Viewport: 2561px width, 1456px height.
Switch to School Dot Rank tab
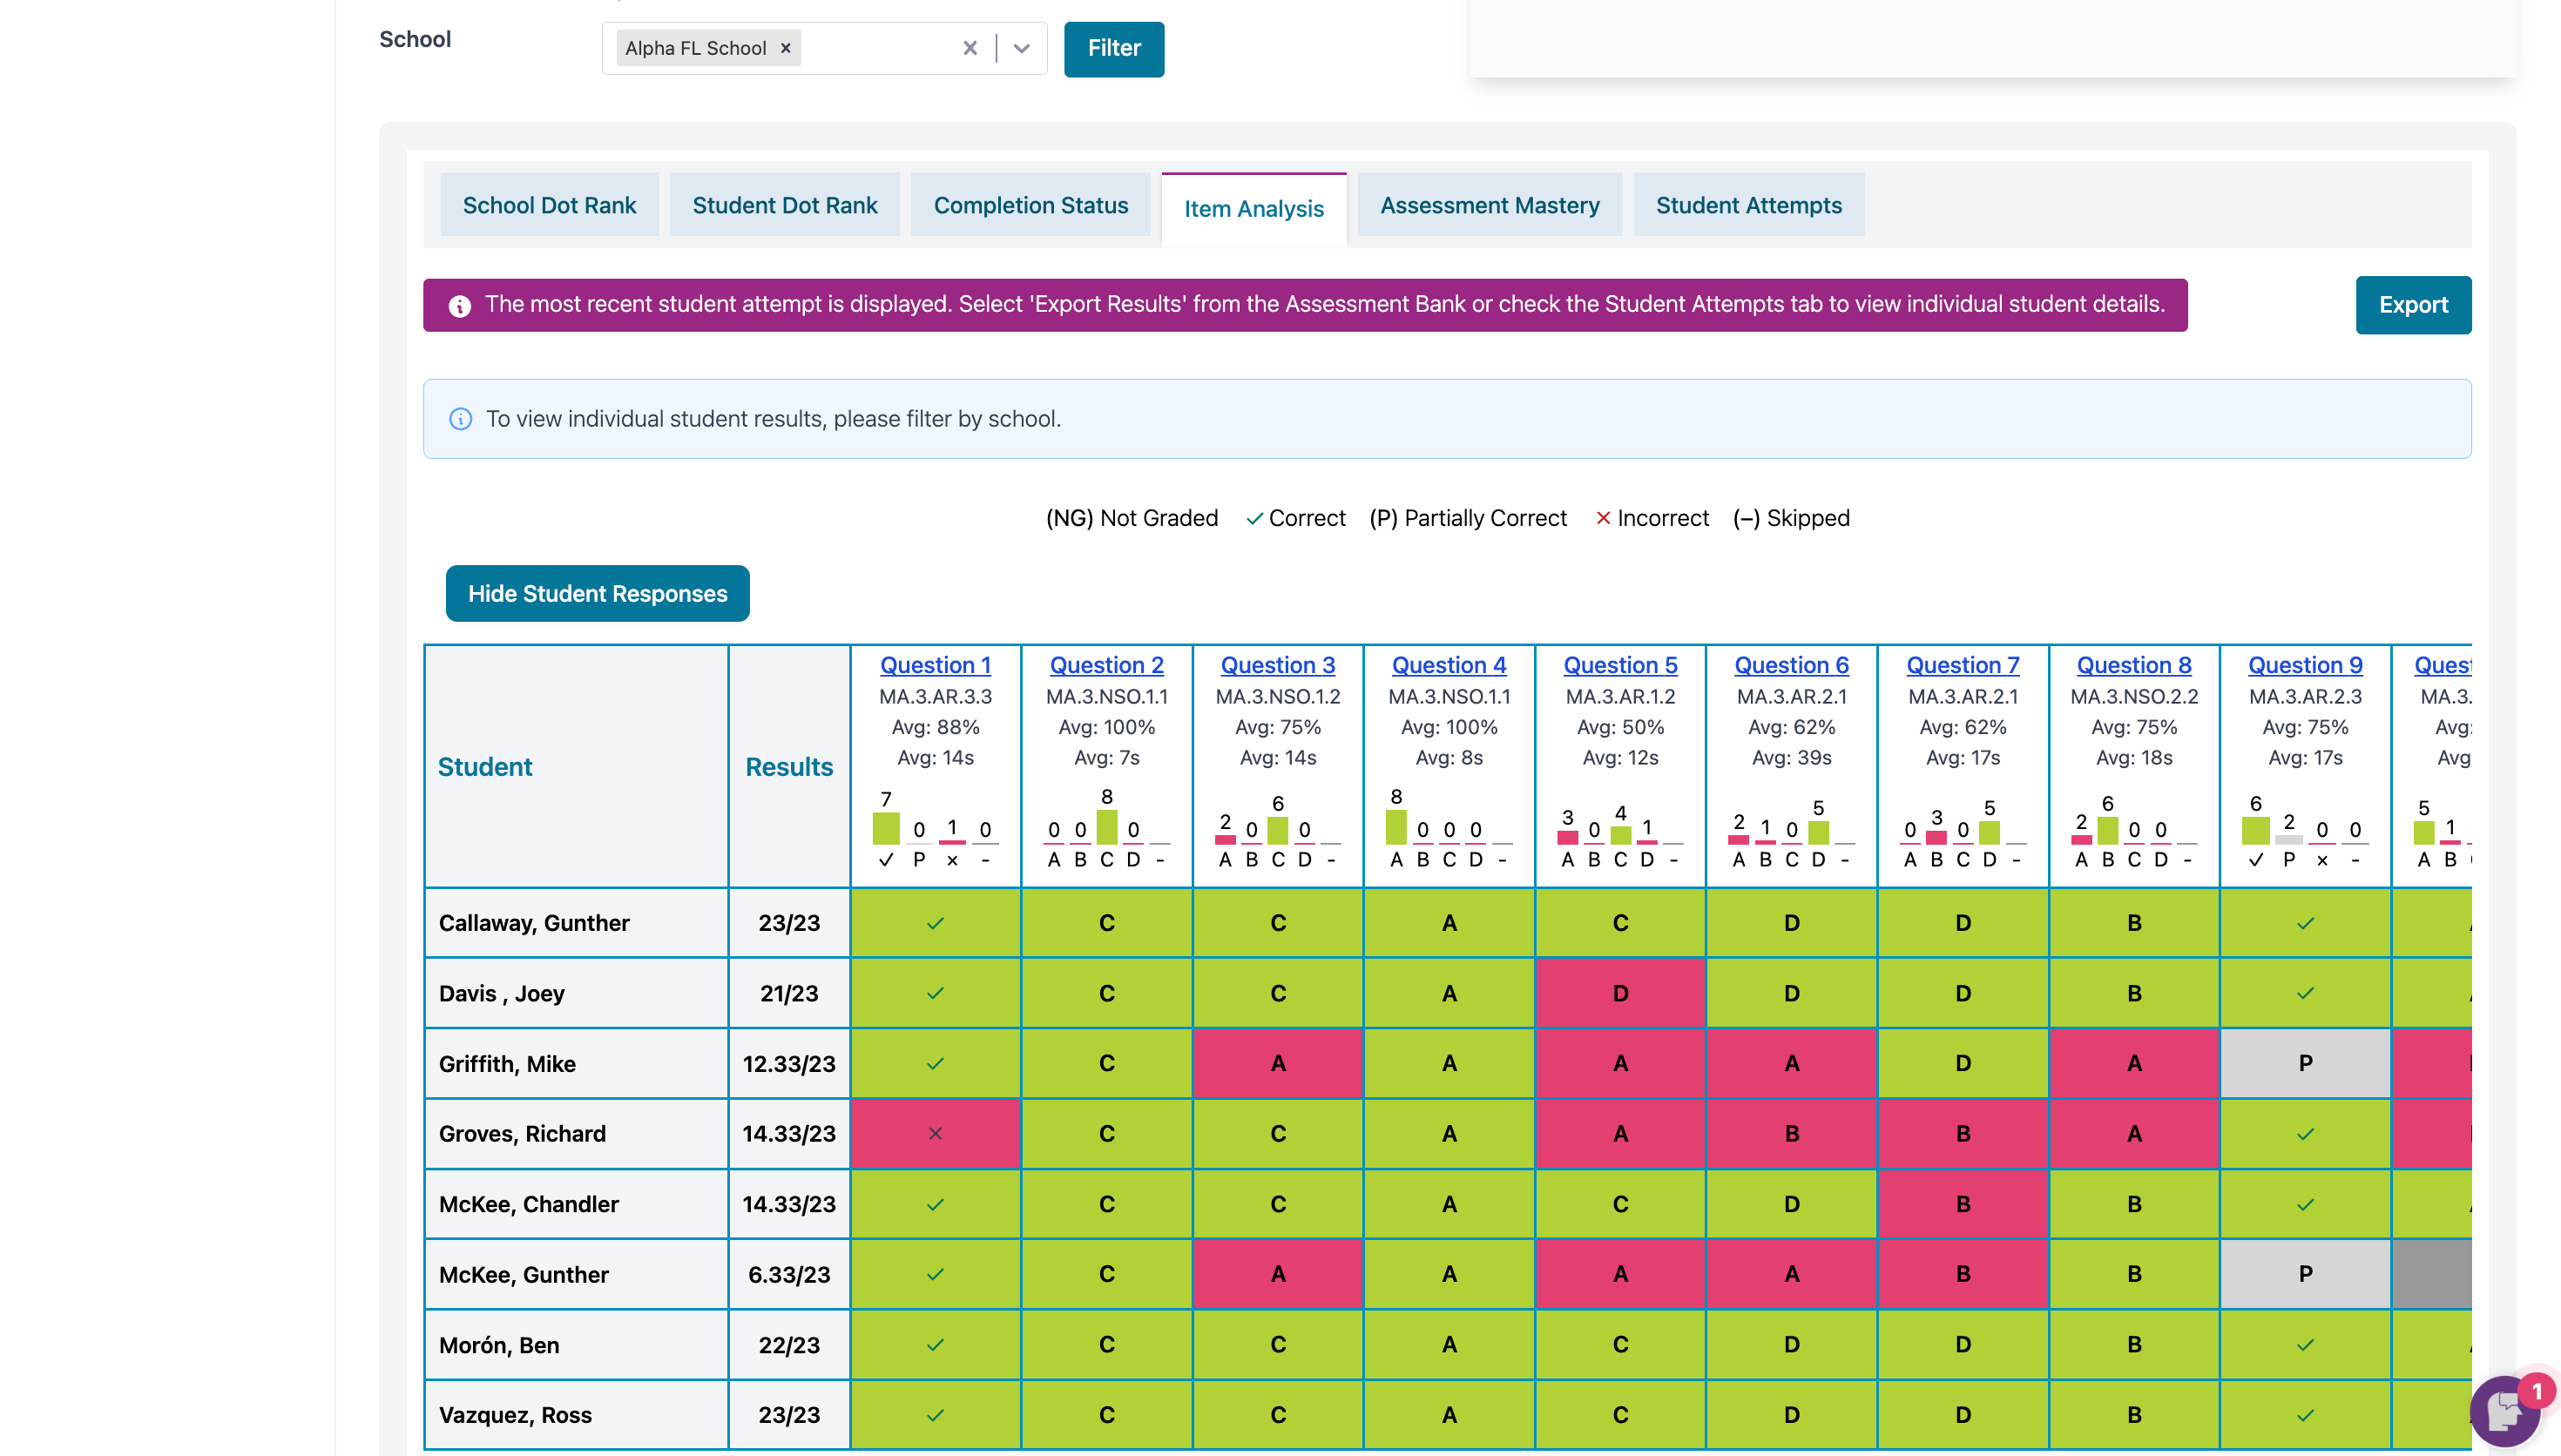549,205
